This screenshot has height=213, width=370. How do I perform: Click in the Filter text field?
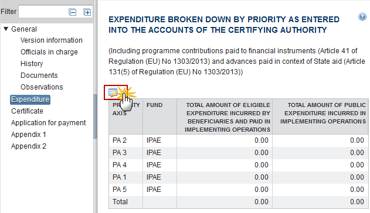click(42, 12)
